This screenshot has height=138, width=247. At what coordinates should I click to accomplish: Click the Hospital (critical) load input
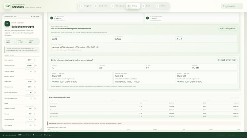(x=30, y=108)
